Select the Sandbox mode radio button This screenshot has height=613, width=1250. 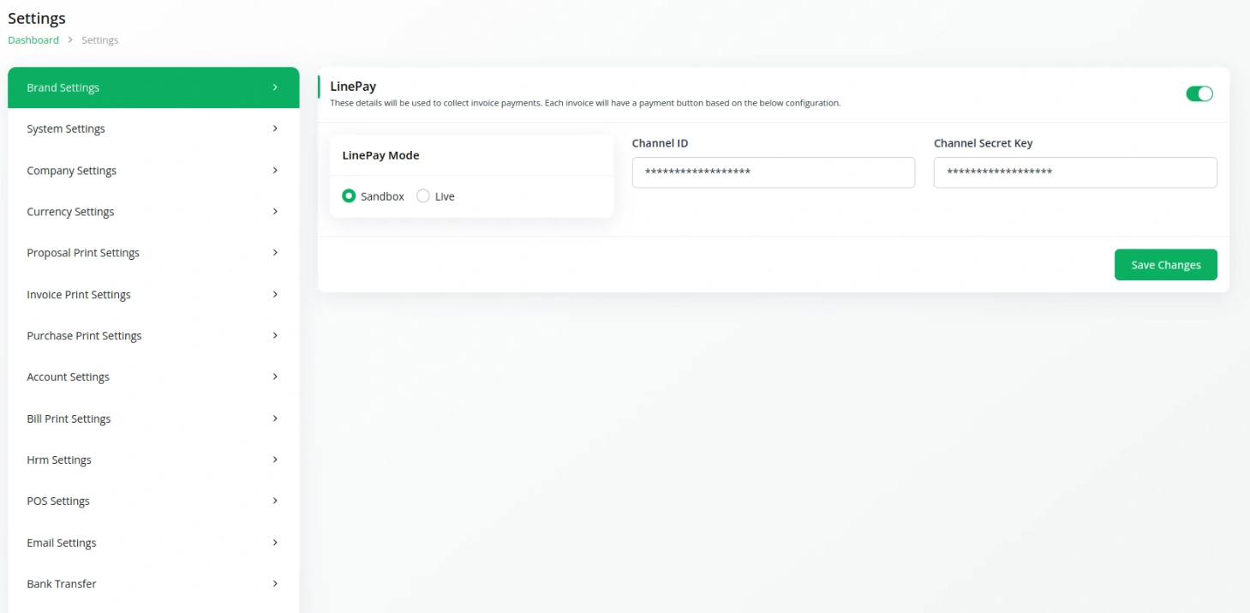(349, 196)
